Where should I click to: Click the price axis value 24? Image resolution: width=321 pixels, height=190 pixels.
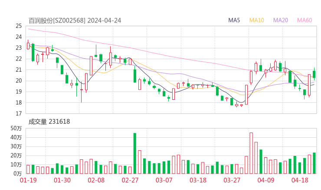(19, 37)
